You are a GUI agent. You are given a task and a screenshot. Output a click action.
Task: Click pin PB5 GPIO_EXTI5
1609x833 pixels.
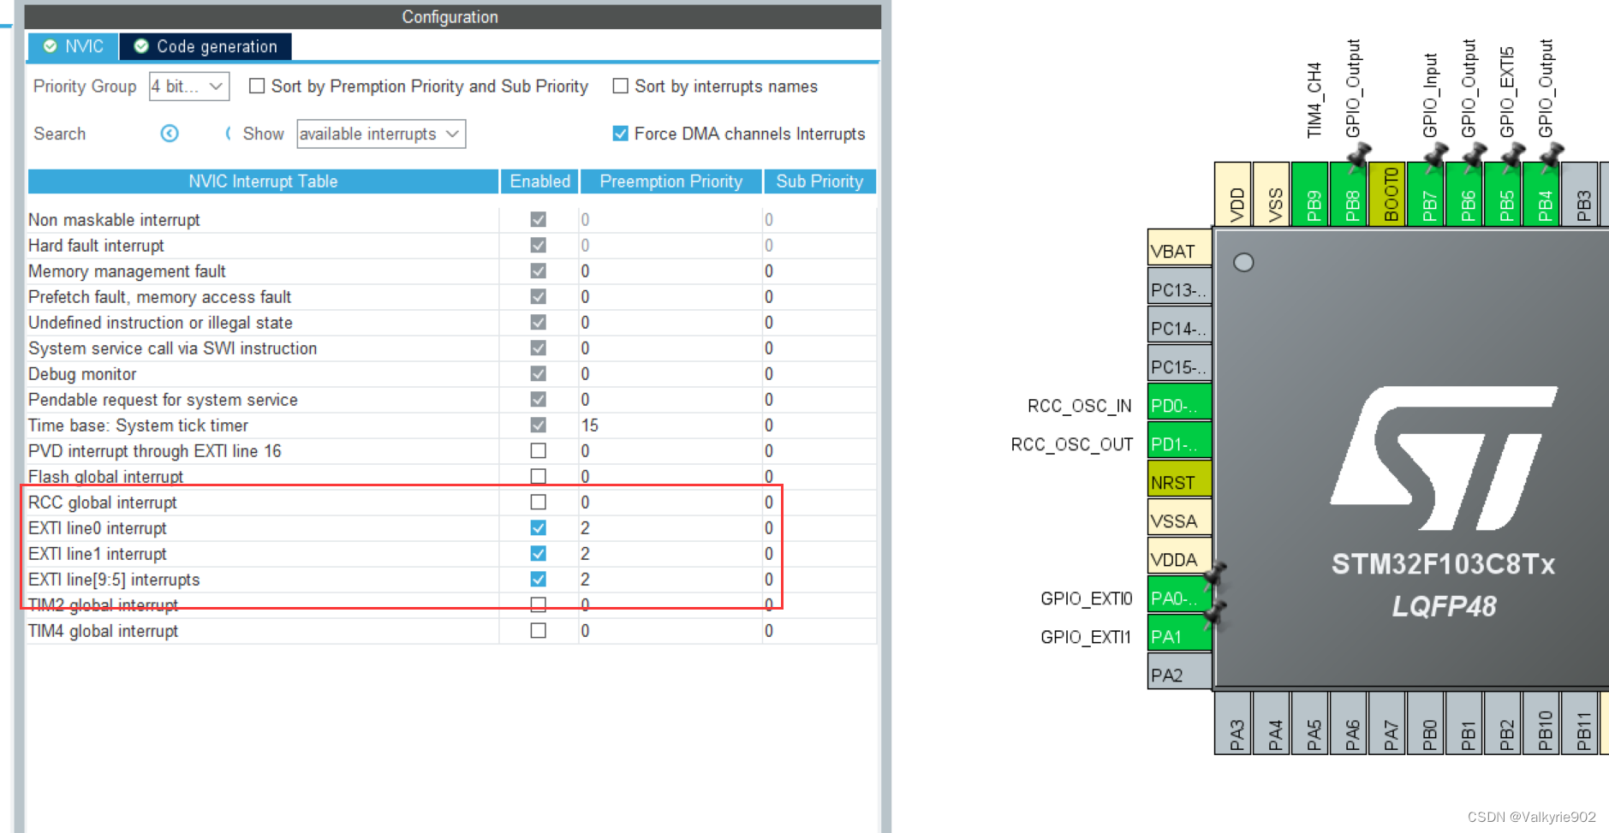1503,193
